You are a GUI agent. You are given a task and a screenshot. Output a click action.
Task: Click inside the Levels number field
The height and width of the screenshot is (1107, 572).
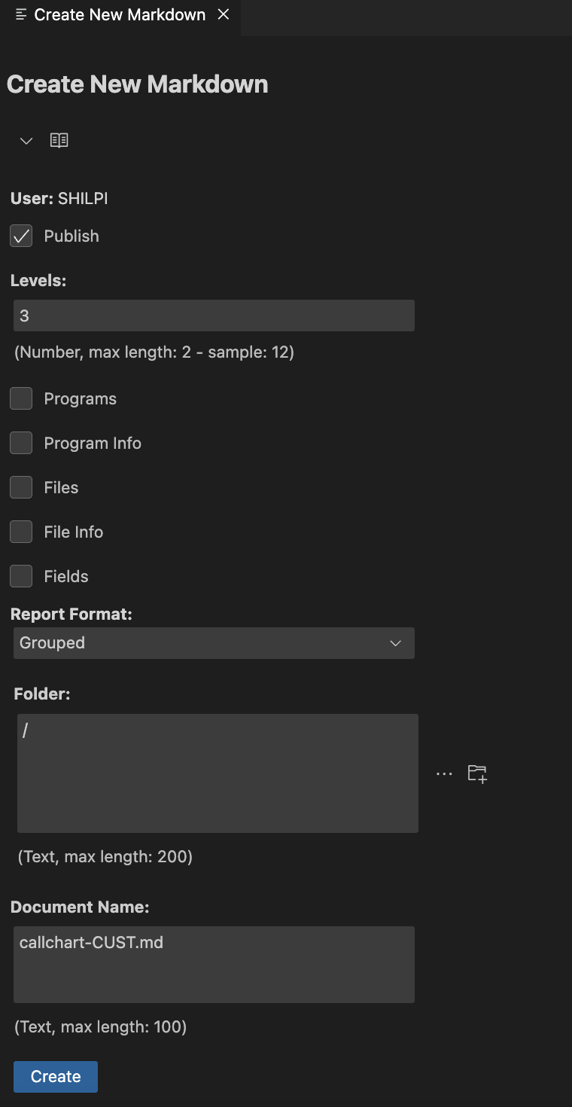click(214, 316)
